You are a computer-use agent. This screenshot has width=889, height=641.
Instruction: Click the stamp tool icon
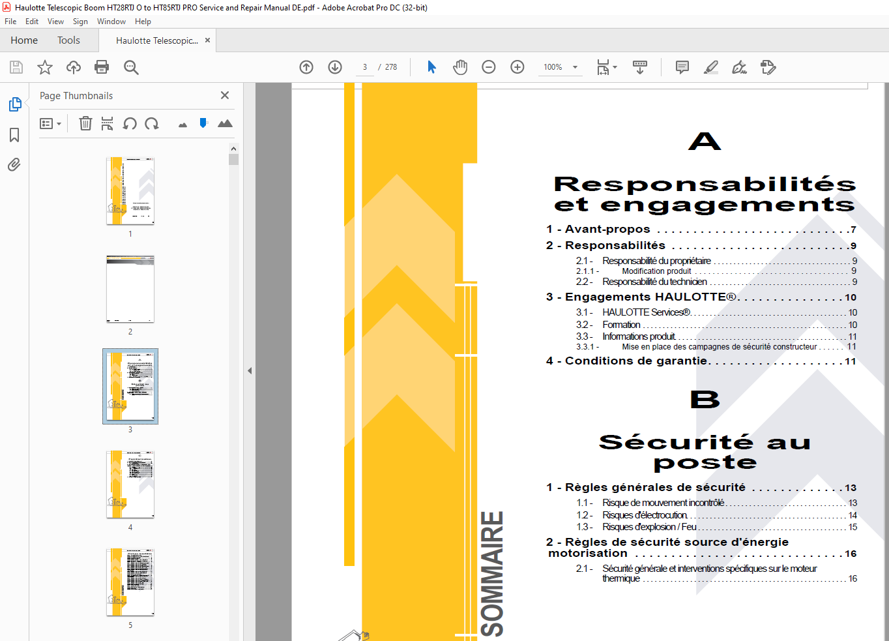coord(768,67)
